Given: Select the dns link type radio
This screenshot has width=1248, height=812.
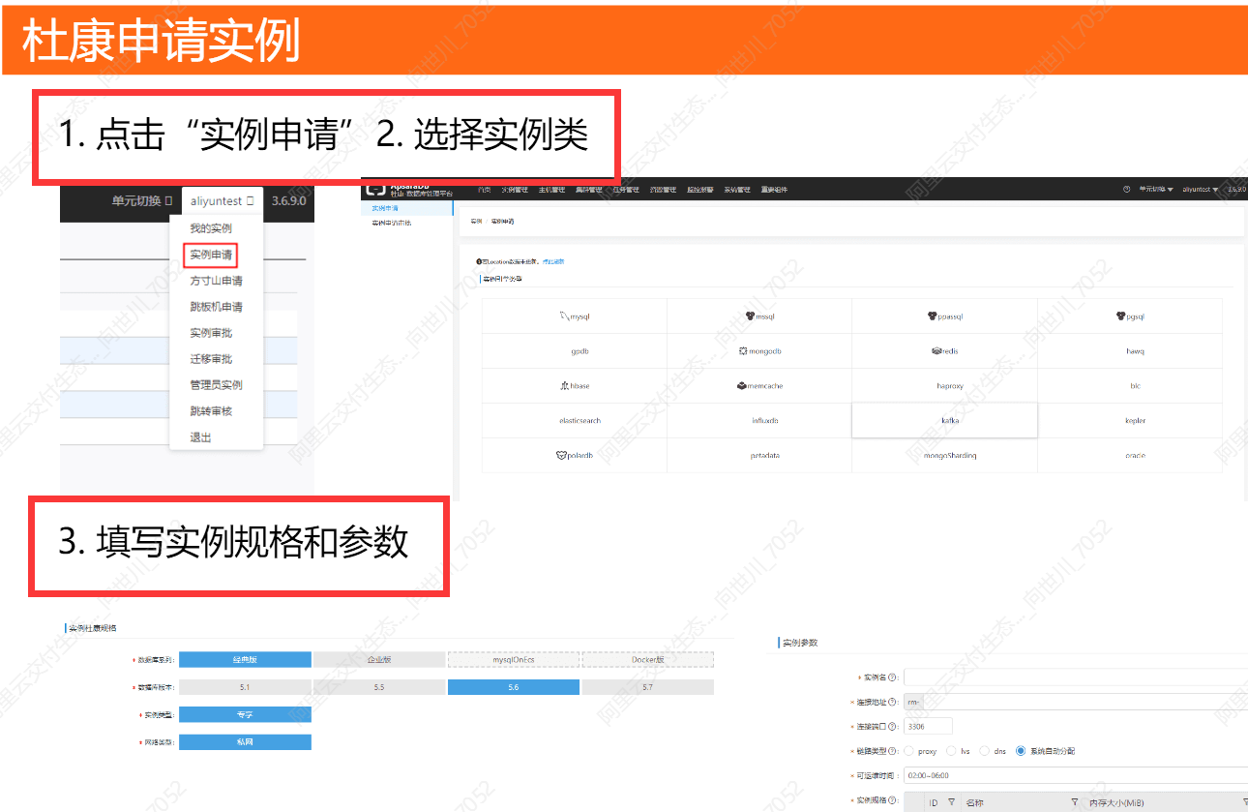Looking at the screenshot, I should 985,751.
